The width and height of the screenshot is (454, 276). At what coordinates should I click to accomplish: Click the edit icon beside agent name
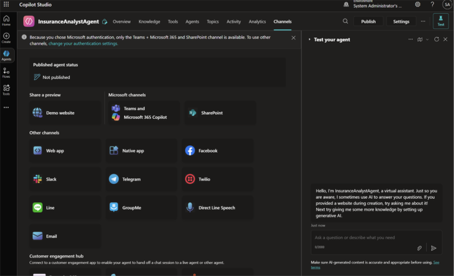click(x=105, y=22)
